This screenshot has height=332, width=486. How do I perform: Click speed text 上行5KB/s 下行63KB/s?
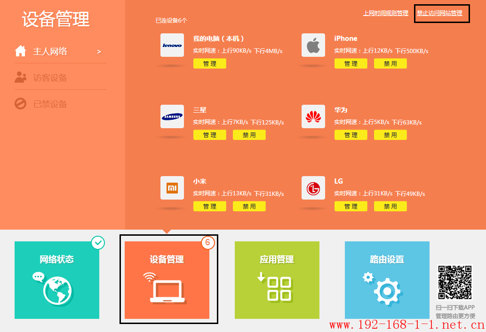[x=392, y=122]
